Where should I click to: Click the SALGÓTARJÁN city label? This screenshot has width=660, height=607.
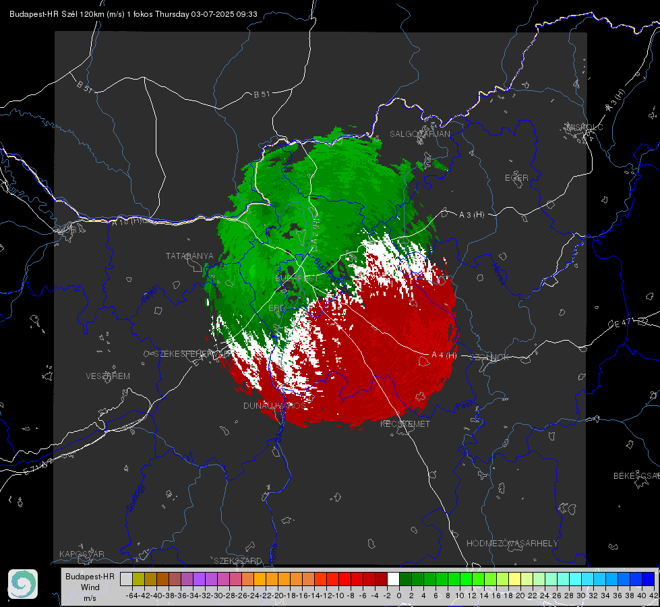tap(419, 134)
